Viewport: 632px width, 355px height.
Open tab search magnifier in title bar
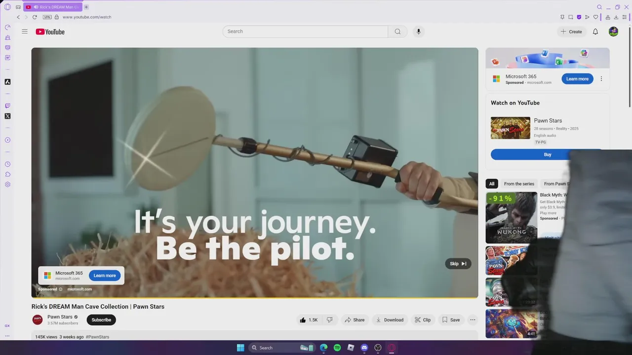(x=599, y=7)
